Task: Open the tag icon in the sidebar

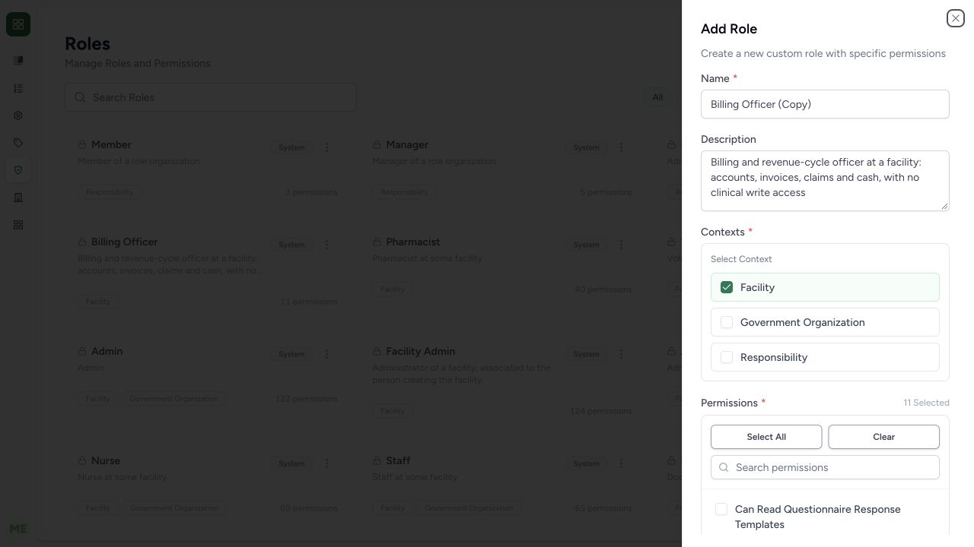Action: coord(18,143)
